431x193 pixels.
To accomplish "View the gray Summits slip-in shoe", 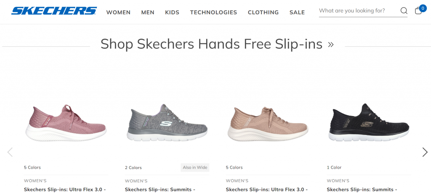I will point(167,123).
